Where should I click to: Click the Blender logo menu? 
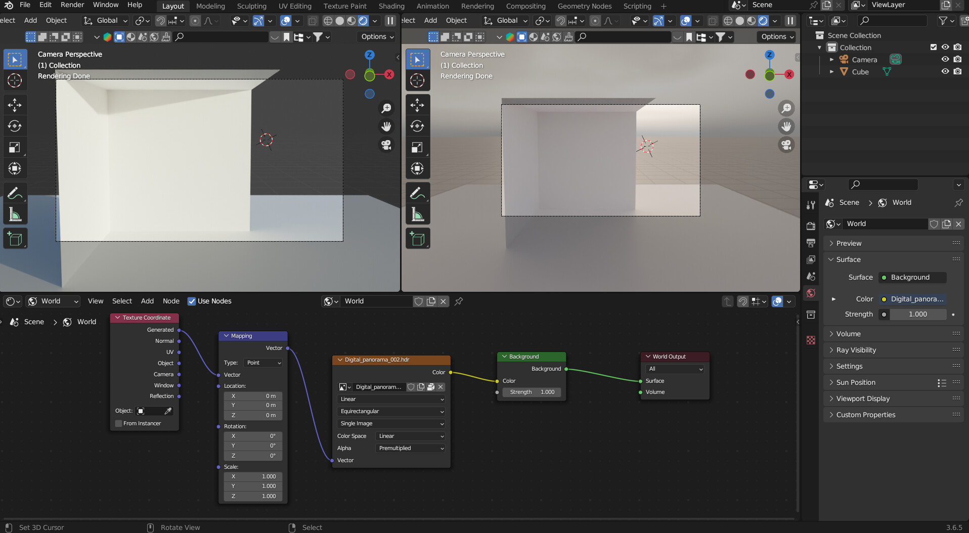(x=9, y=5)
